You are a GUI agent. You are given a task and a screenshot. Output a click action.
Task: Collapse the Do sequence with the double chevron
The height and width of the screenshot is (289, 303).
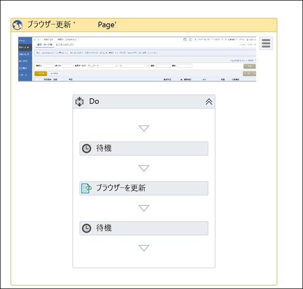coord(209,101)
